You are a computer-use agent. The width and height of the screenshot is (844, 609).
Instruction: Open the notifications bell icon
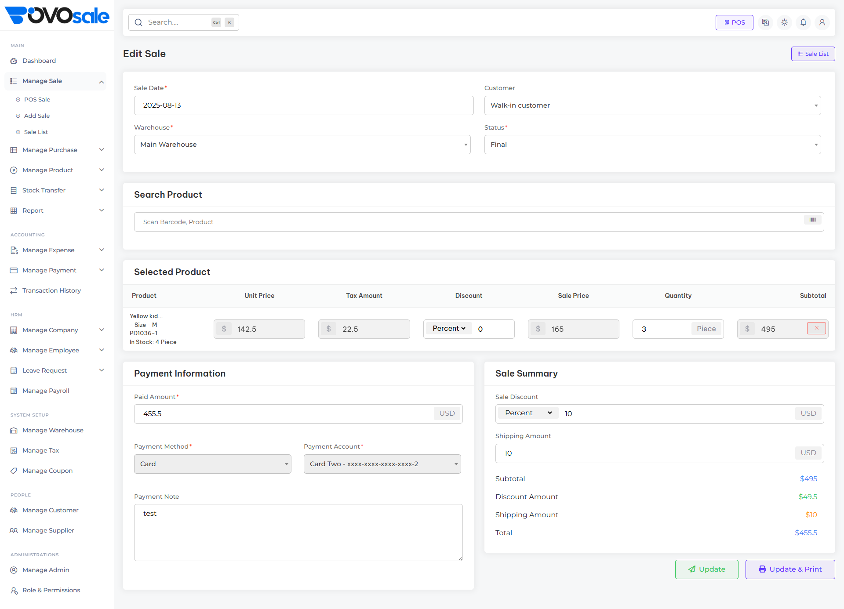[x=803, y=22]
